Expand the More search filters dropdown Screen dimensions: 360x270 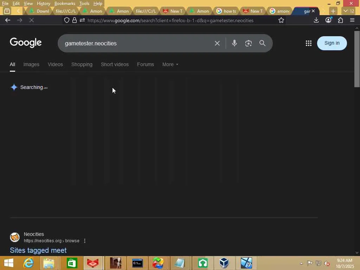(x=170, y=65)
